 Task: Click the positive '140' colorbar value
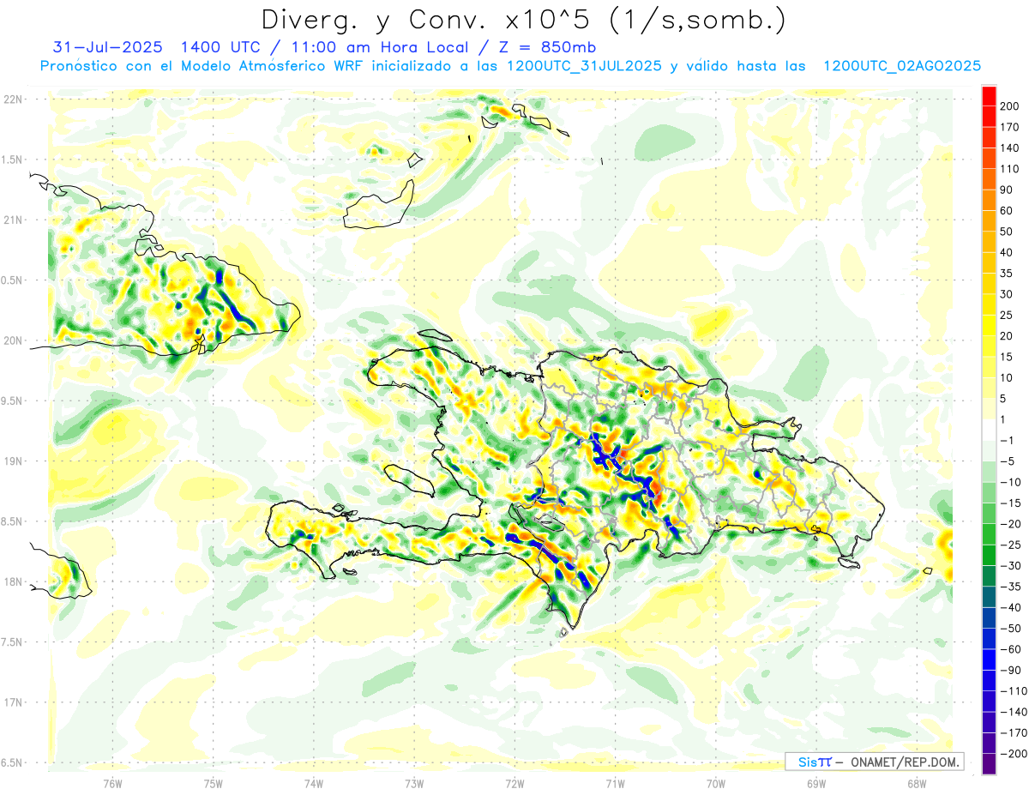[1009, 148]
